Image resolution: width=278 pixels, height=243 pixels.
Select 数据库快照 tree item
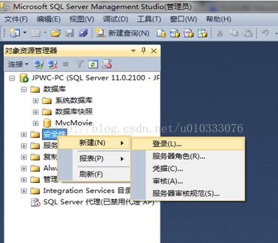(x=74, y=111)
